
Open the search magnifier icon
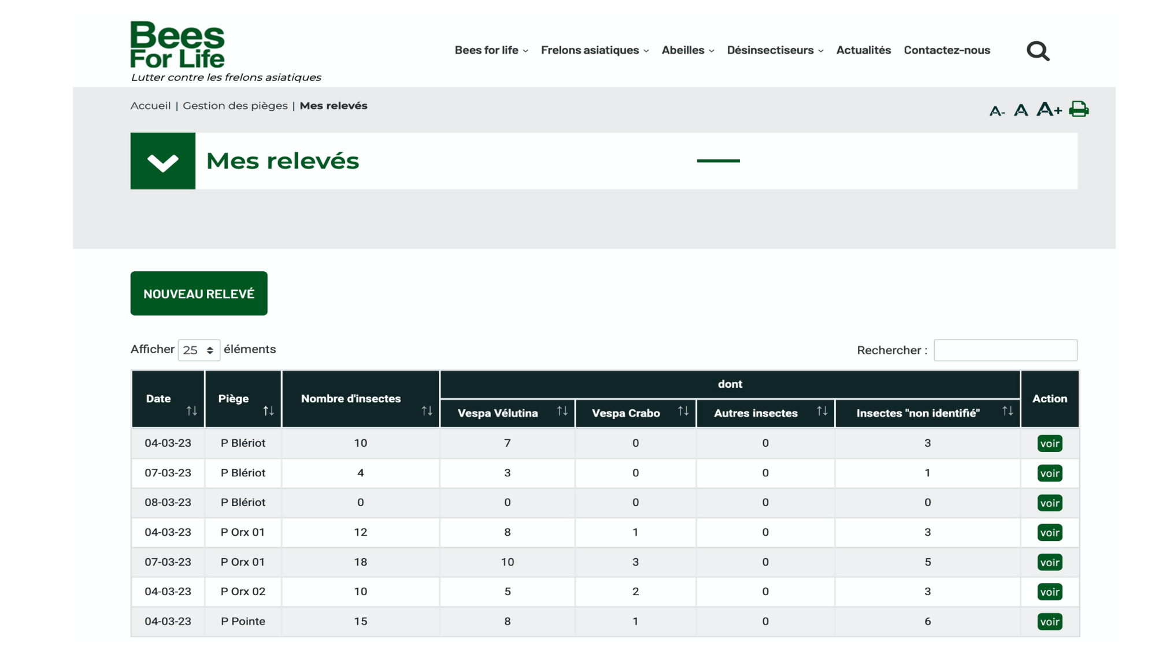(x=1038, y=51)
